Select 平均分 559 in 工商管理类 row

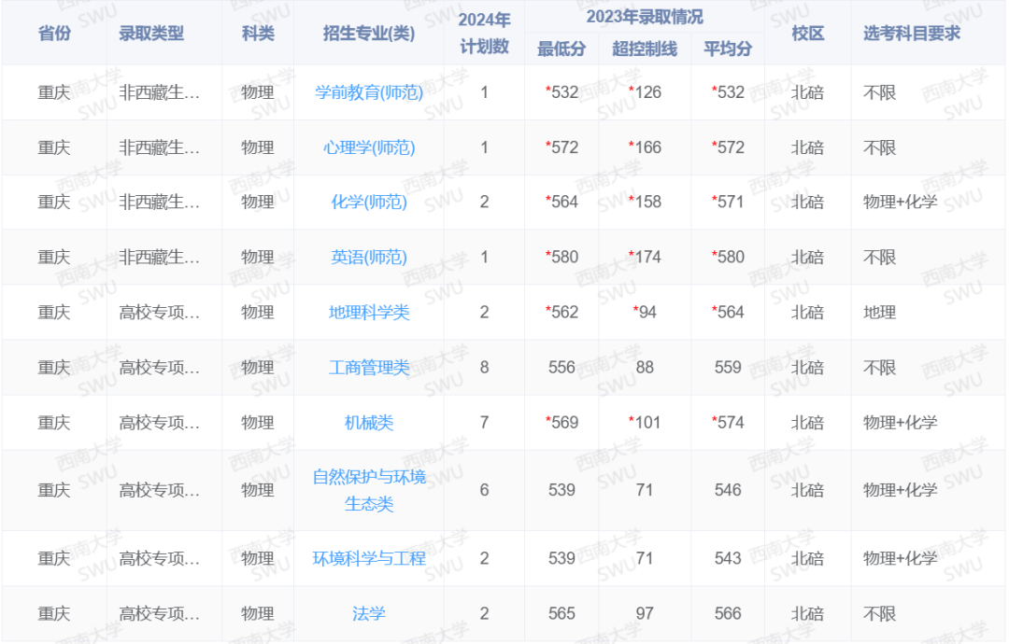(727, 368)
